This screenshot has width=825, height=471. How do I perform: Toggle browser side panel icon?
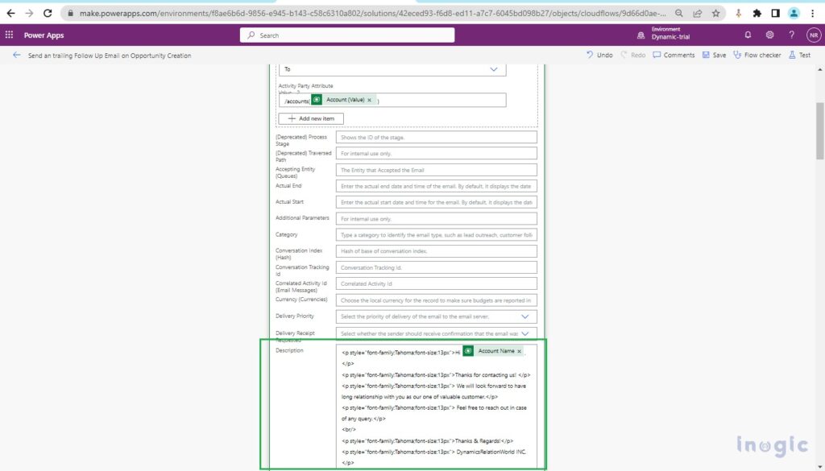point(775,13)
